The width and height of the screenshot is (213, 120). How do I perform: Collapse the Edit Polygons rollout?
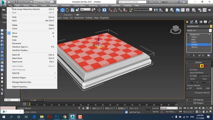pos(198,103)
